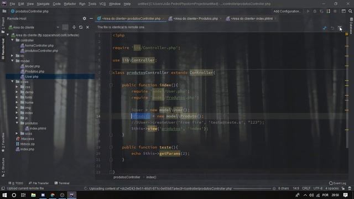Switch to the index.phtml editor tab

pyautogui.click(x=251, y=19)
